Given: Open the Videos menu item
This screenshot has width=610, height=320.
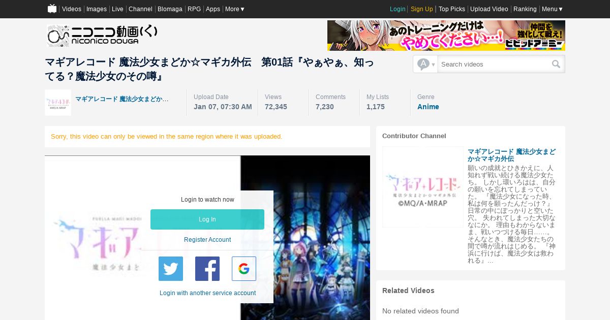Looking at the screenshot, I should pyautogui.click(x=72, y=9).
